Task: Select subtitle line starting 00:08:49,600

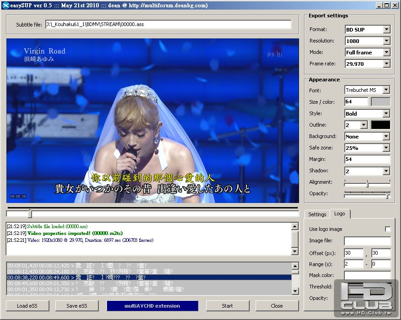Action: pyautogui.click(x=149, y=283)
